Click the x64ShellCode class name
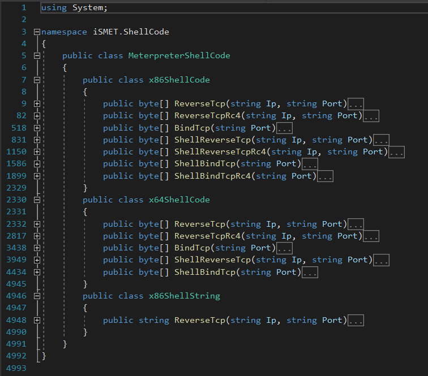Screen dimensions: 428x376 click(x=179, y=200)
